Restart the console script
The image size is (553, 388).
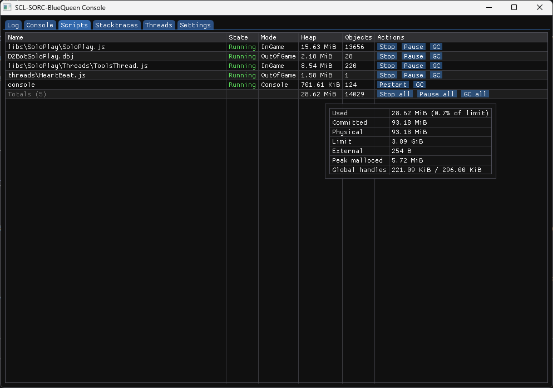tap(393, 85)
